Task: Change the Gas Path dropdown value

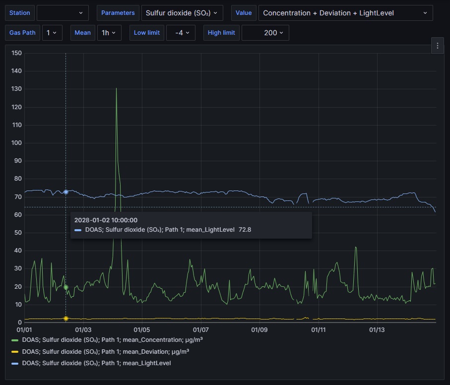Action: (52, 33)
